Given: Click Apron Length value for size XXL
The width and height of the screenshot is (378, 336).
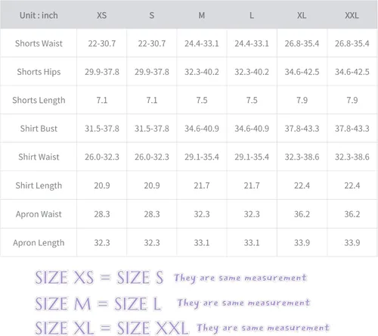Looking at the screenshot, I should click(352, 243).
